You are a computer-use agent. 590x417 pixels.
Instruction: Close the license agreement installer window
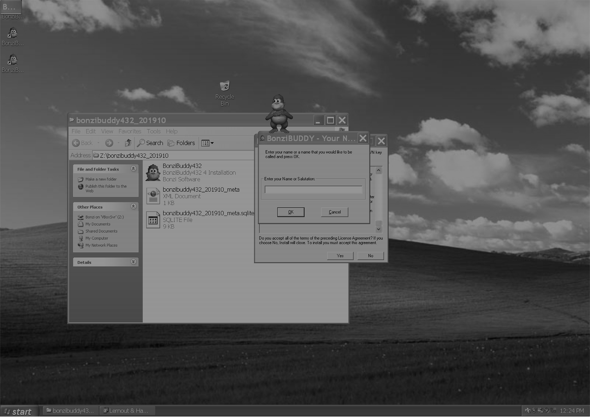(x=381, y=141)
